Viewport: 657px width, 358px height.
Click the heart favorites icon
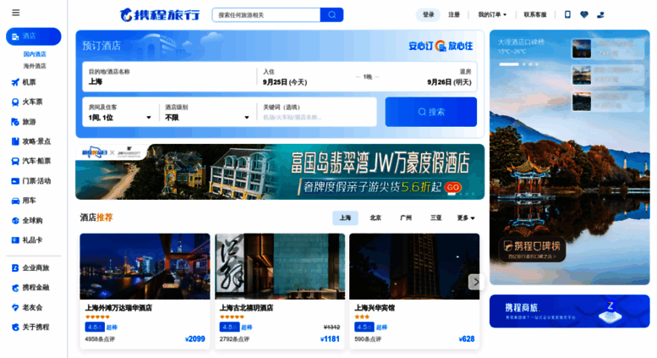[584, 14]
